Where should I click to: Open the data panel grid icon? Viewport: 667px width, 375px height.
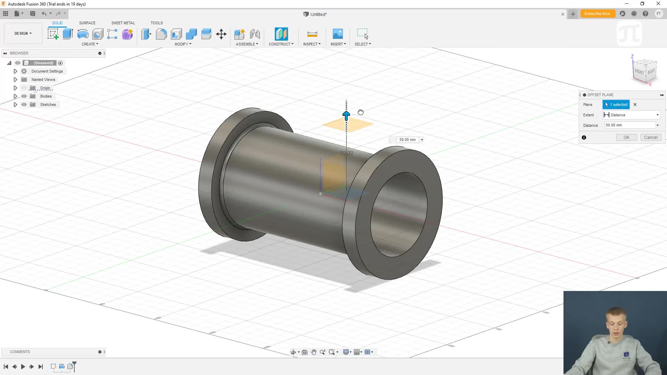tap(6, 14)
